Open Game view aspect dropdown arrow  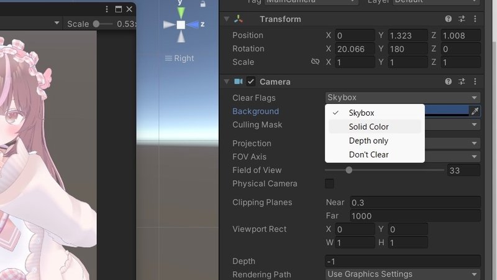pyautogui.click(x=57, y=23)
